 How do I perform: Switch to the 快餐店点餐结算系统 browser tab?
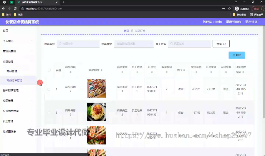[37, 2]
